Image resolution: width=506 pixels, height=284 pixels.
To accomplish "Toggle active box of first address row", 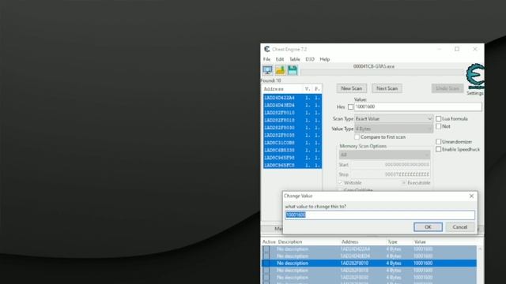I will 266,249.
